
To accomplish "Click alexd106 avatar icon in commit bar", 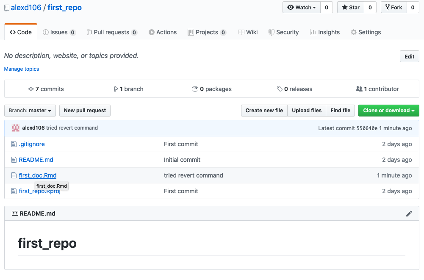I will (16, 128).
